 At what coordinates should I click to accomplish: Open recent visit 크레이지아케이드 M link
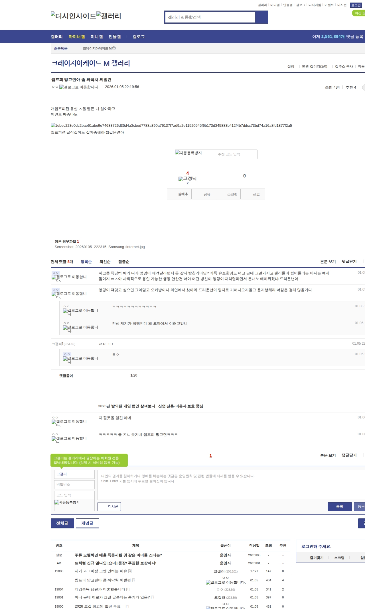point(99,48)
